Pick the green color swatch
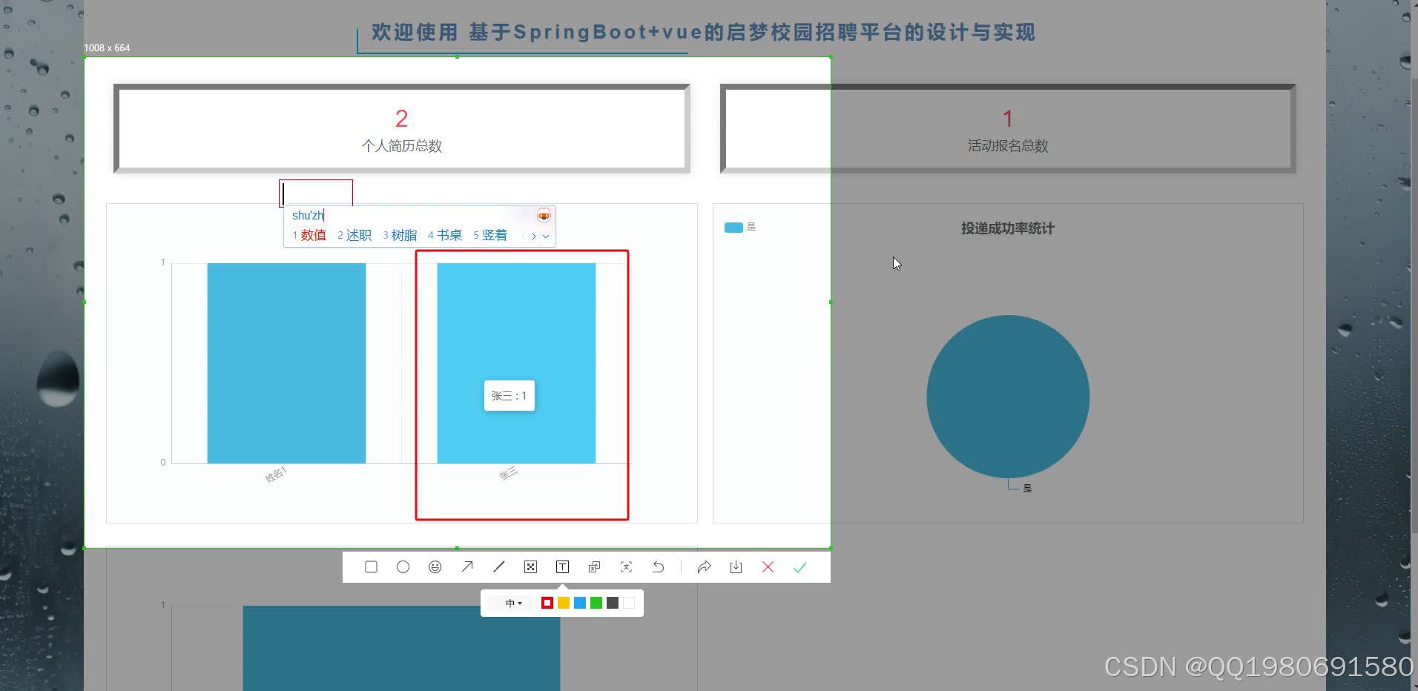The width and height of the screenshot is (1418, 691). (x=596, y=603)
